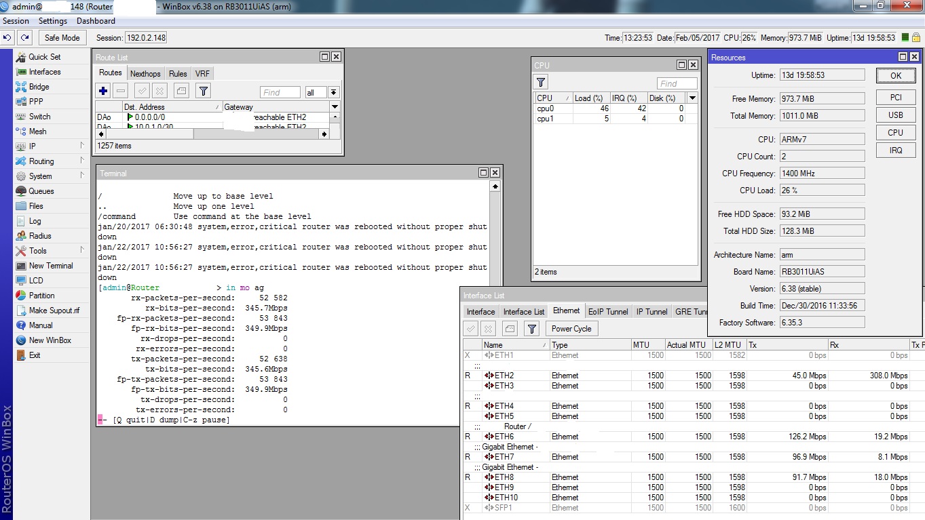
Task: Open Bridge from the sidebar
Action: [x=39, y=87]
